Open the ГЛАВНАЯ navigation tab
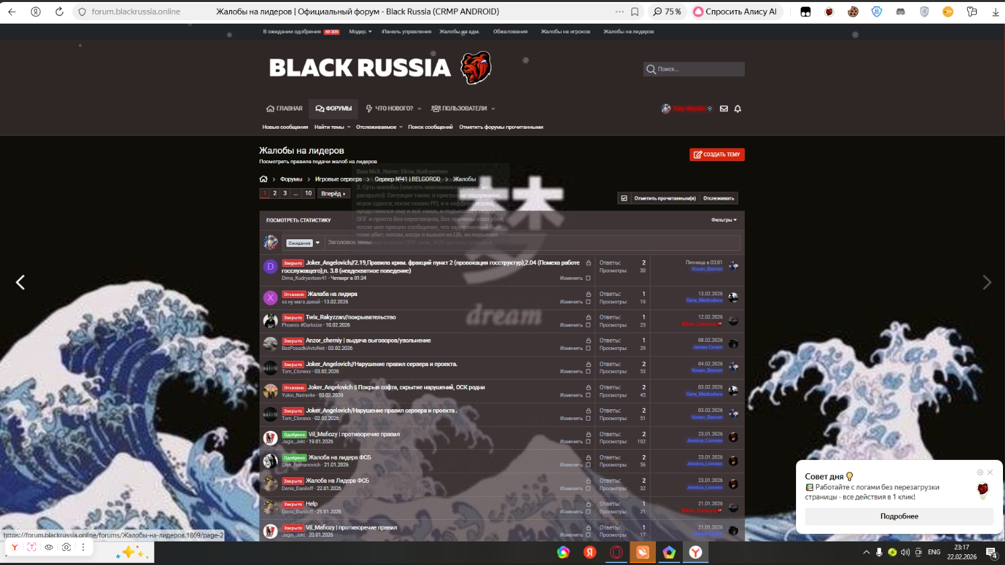This screenshot has width=1005, height=565. 284,109
